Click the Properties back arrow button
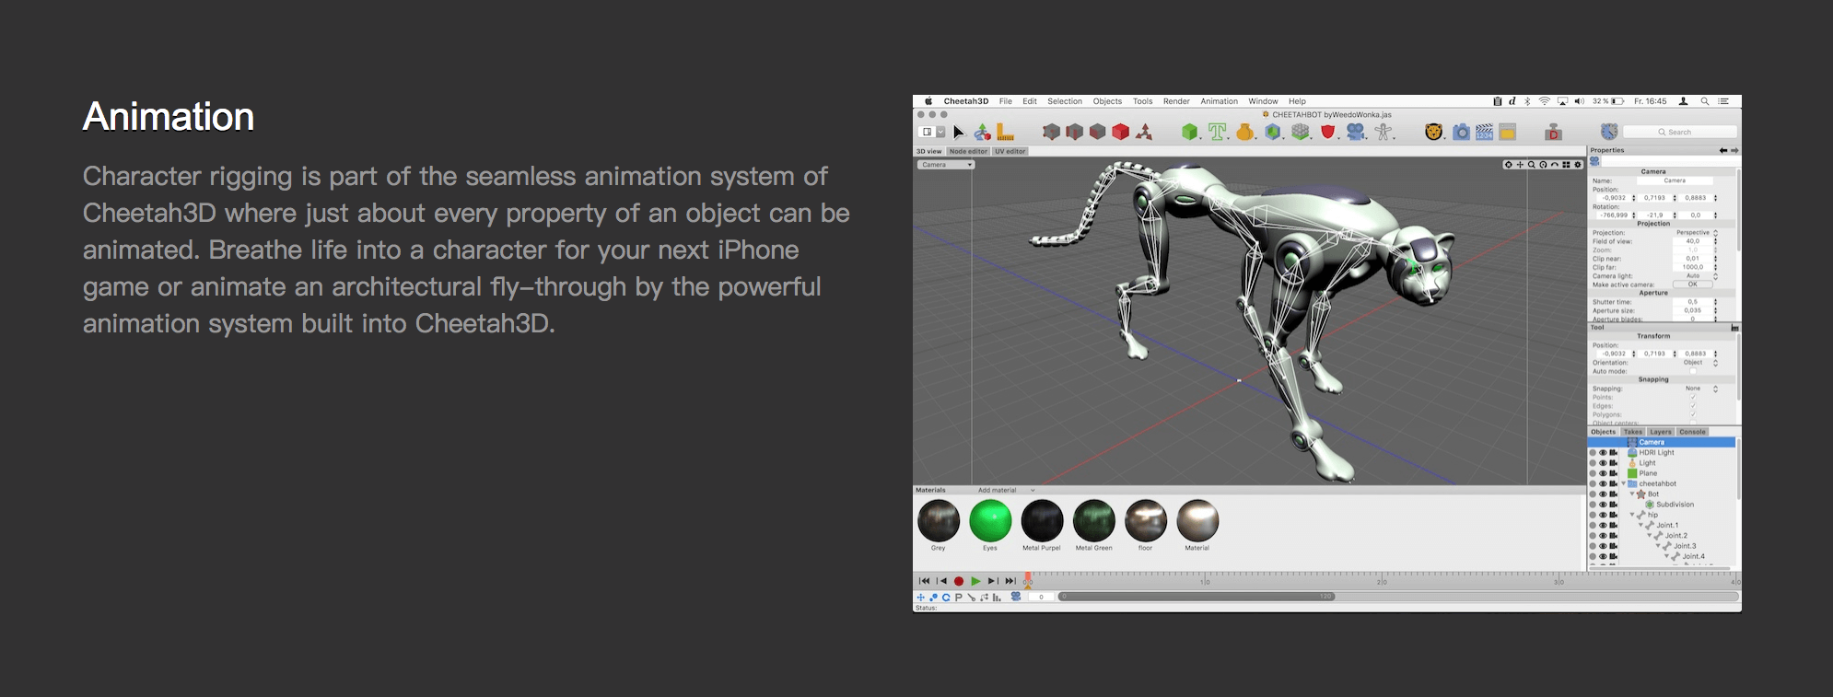This screenshot has height=697, width=1833. tap(1723, 150)
